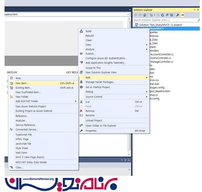Open readme.html address dropdown

(x=128, y=14)
